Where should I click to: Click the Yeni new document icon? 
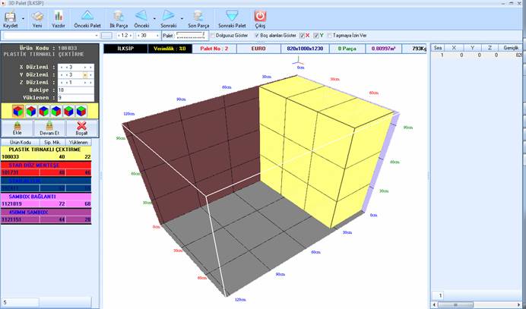pos(37,15)
